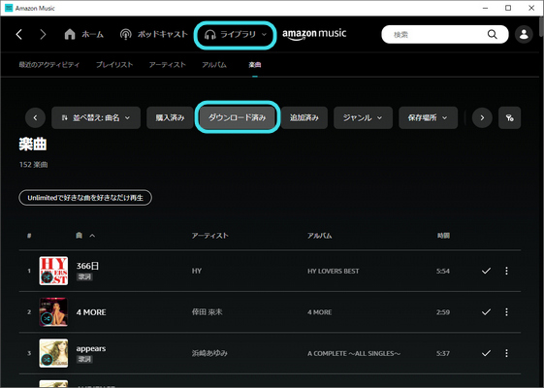Open ポッドキャスト section

pyautogui.click(x=153, y=34)
